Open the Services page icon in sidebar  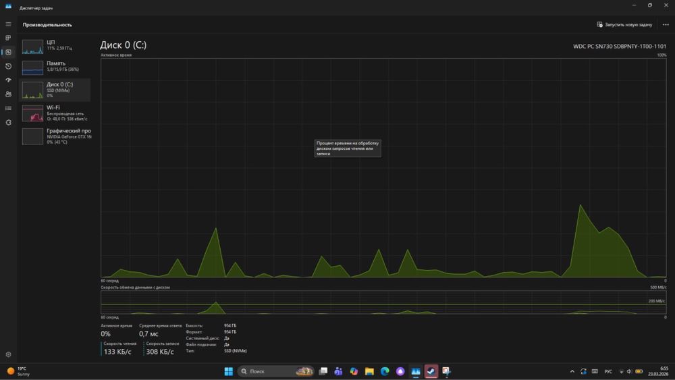coord(8,123)
